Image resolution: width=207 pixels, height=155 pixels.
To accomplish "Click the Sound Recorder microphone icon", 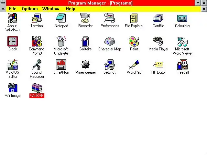I will coord(37,65).
